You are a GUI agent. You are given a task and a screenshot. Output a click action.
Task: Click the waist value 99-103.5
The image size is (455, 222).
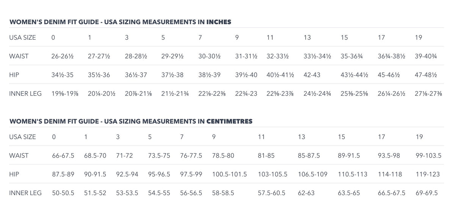(428, 155)
